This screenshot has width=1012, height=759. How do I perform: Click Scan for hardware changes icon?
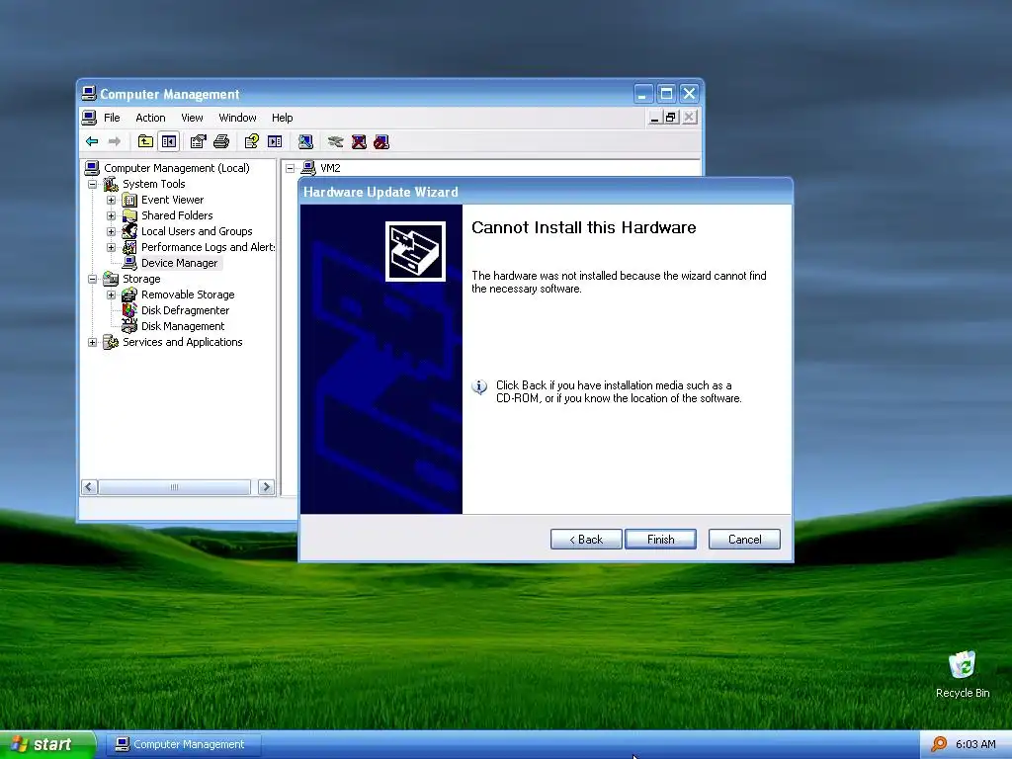(305, 141)
